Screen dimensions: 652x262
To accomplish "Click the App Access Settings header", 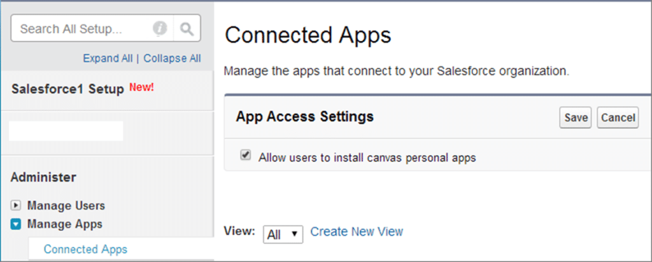I will [304, 117].
